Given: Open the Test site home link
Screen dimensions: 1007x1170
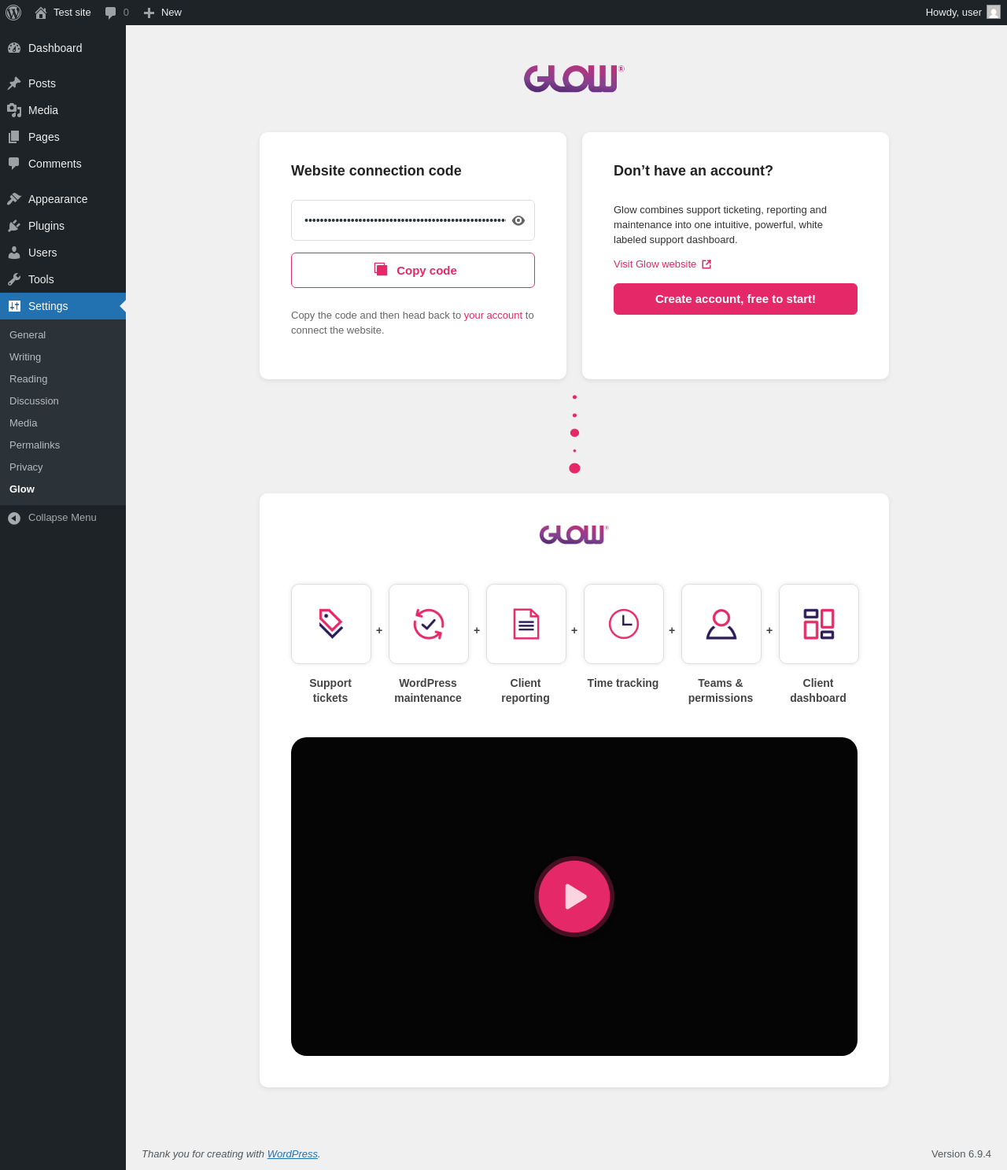Looking at the screenshot, I should coord(63,13).
